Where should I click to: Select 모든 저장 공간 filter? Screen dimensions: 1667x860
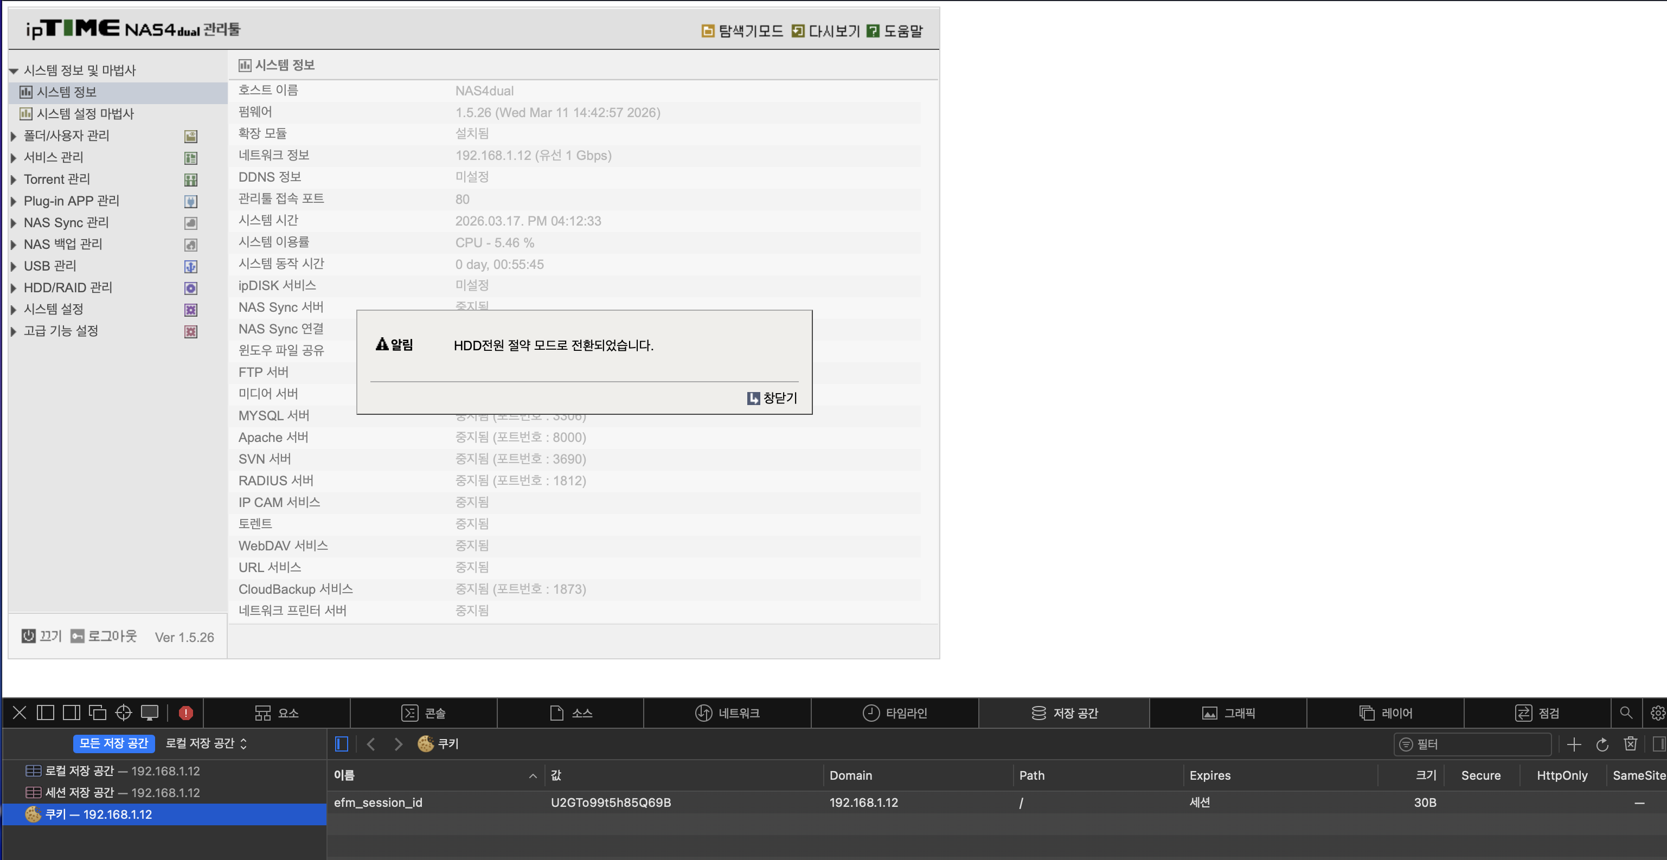pos(114,743)
